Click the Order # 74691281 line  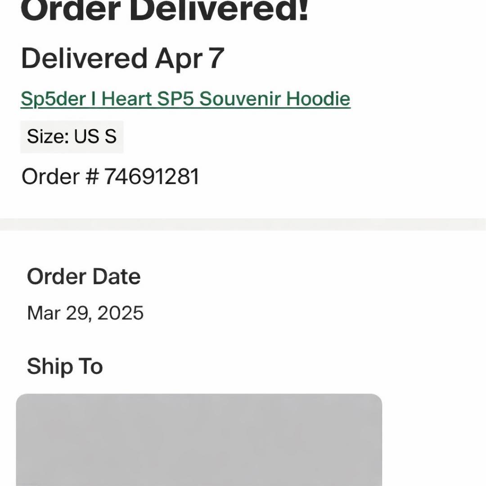110,176
